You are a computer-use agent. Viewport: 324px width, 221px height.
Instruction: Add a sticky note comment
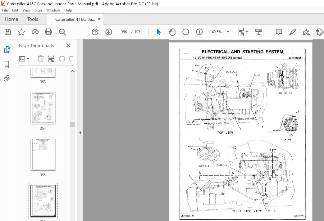pos(279,32)
